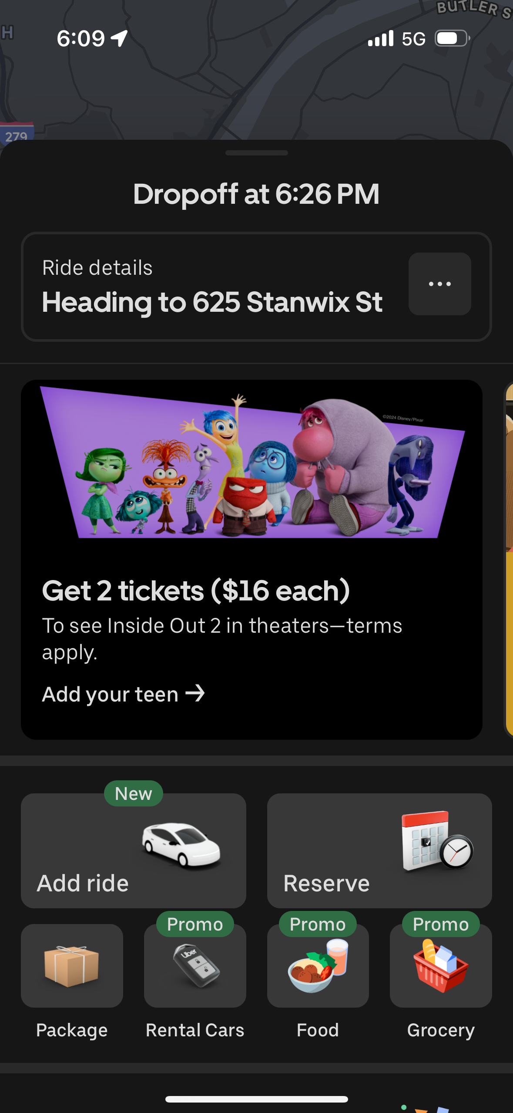
Task: Tap the Add your teen arrow link
Action: tap(123, 694)
